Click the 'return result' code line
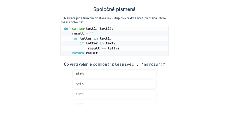This screenshot has width=229, height=114. click(x=85, y=53)
